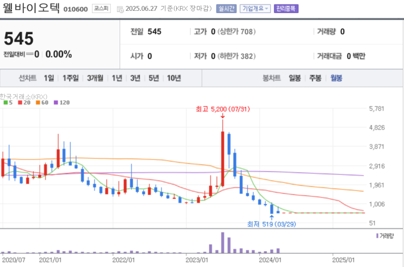
Task: Click the 관리종목 badge
Action: point(286,9)
